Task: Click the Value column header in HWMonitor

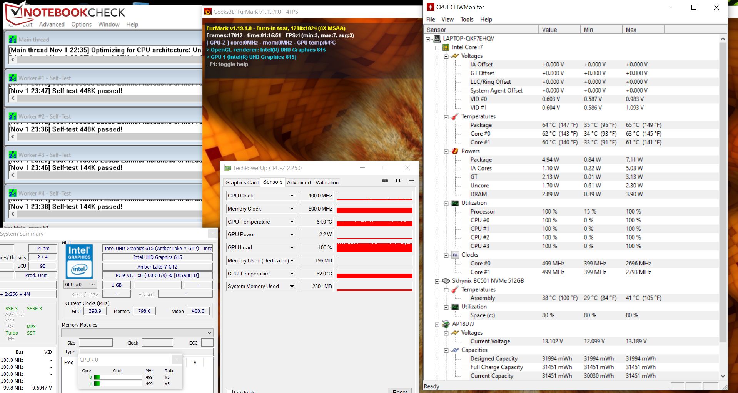Action: tap(559, 30)
